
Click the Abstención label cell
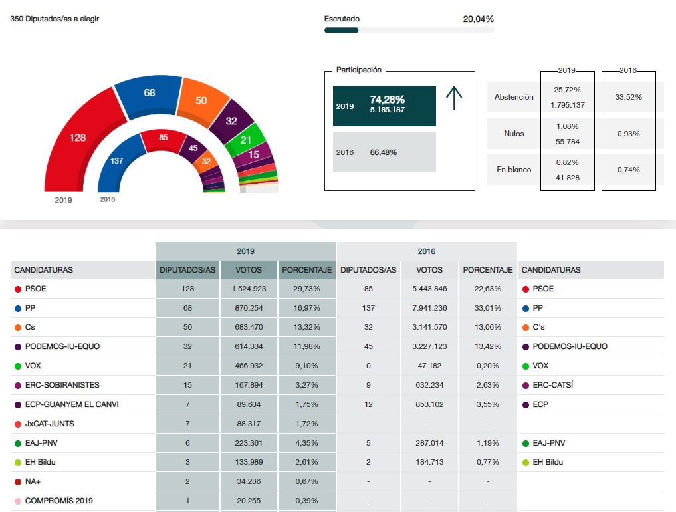point(514,97)
